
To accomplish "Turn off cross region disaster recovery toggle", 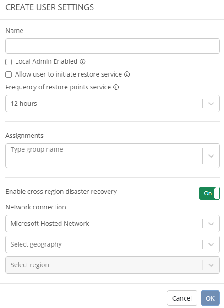I will (x=209, y=193).
